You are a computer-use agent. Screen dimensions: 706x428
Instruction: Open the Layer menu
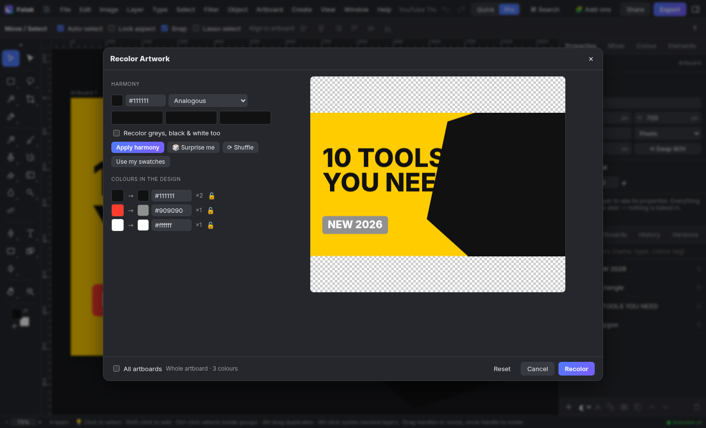135,9
